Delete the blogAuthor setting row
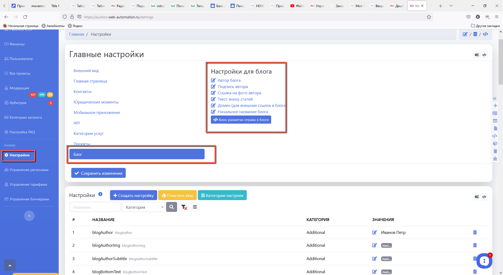The width and height of the screenshot is (503, 275). click(475, 232)
